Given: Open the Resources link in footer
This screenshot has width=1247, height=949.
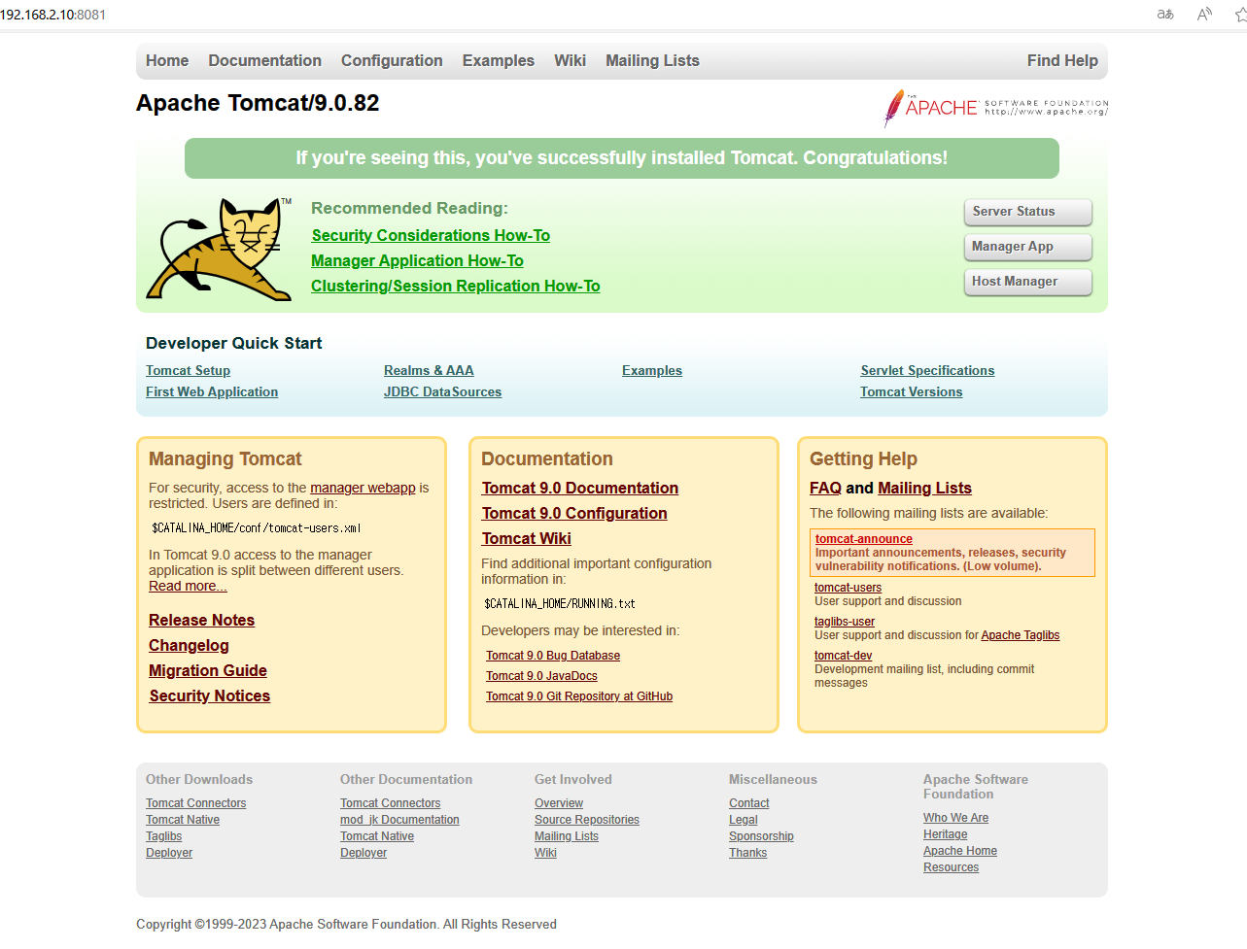Looking at the screenshot, I should (951, 867).
